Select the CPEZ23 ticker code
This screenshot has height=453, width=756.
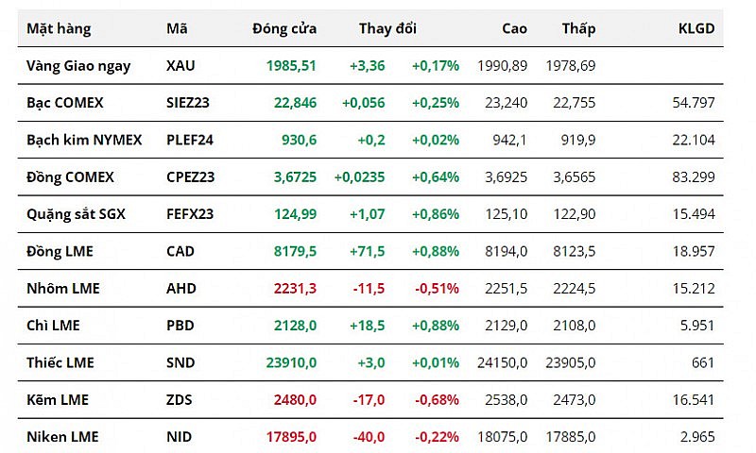click(190, 176)
